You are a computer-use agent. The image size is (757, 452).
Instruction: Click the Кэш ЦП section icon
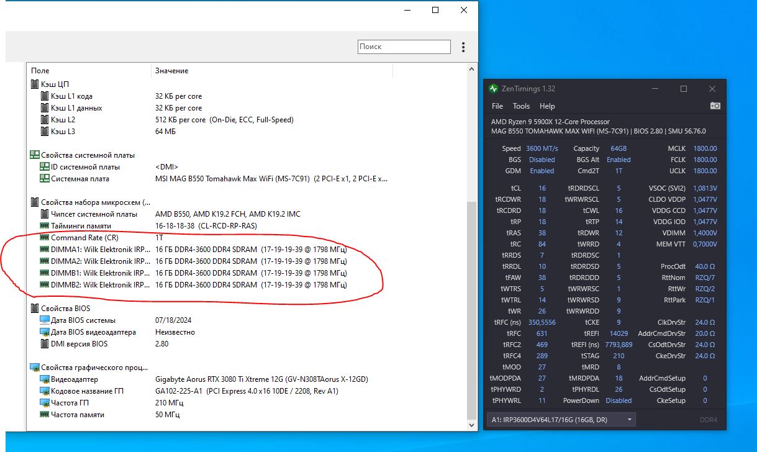click(34, 84)
